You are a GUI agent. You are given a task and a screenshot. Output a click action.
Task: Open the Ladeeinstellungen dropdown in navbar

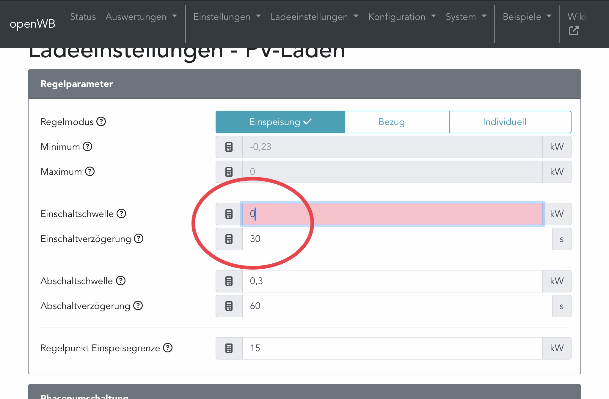[x=314, y=17]
